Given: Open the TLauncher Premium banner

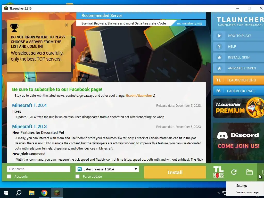Looking at the screenshot, I should [x=238, y=108].
